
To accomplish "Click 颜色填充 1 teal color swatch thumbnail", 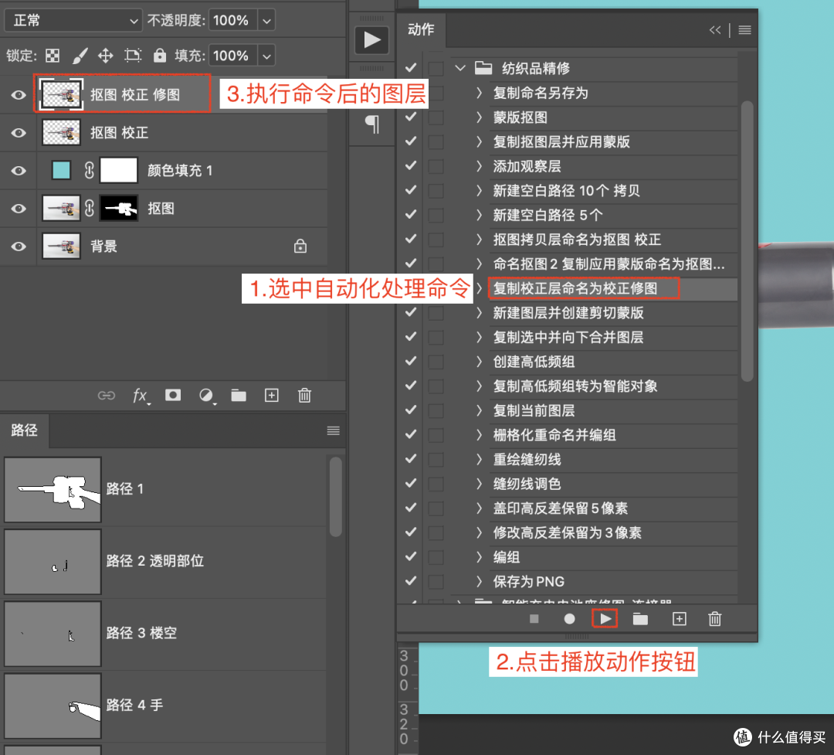I will coord(62,170).
